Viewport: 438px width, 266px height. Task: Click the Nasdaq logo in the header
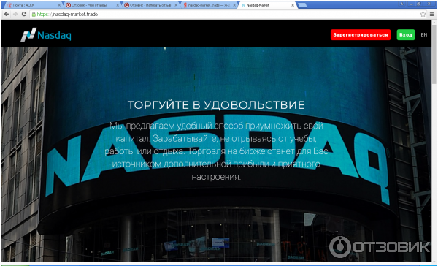point(46,35)
